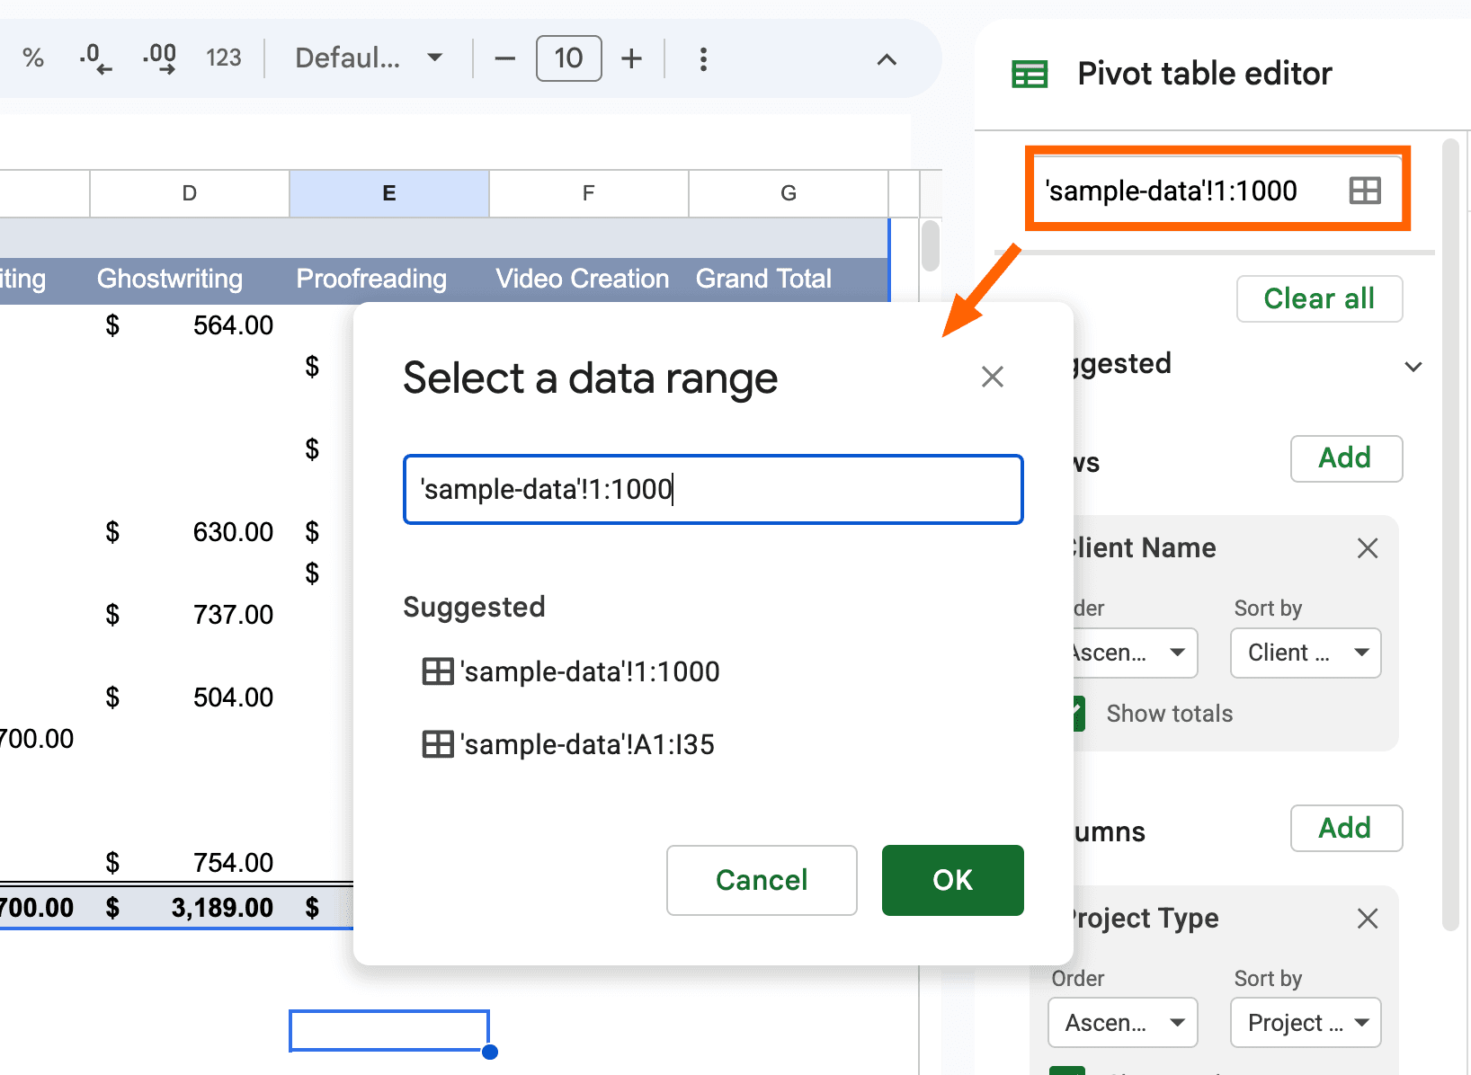
Task: Open the Client Name Order dropdown
Action: (1135, 653)
